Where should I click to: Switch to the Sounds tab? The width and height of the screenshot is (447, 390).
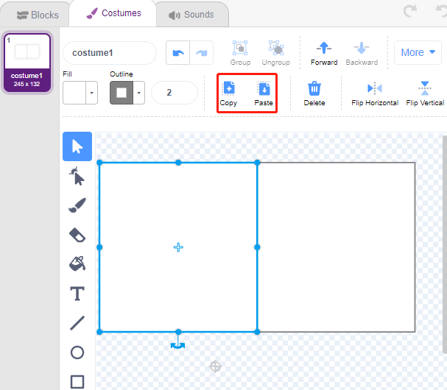coord(191,15)
